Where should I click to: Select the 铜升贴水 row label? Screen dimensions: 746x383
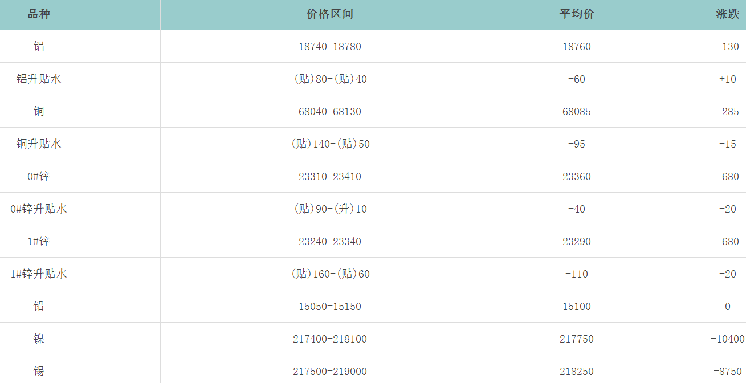tap(39, 144)
